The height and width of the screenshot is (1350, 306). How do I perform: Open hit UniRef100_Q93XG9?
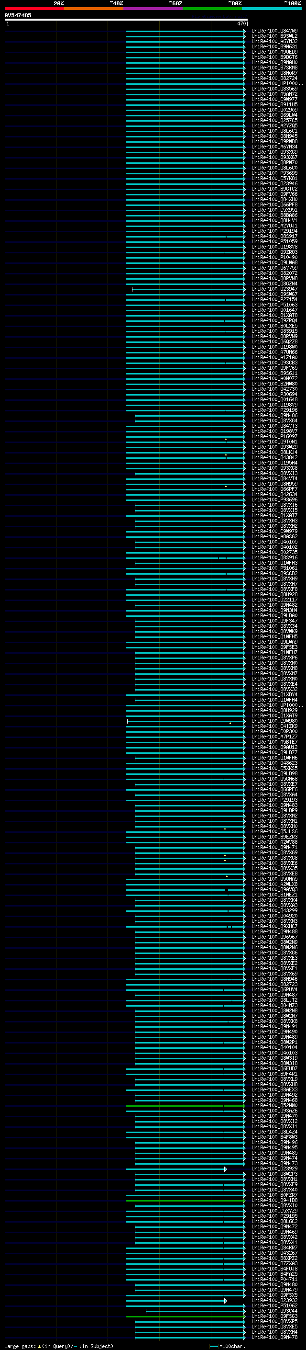(274, 152)
